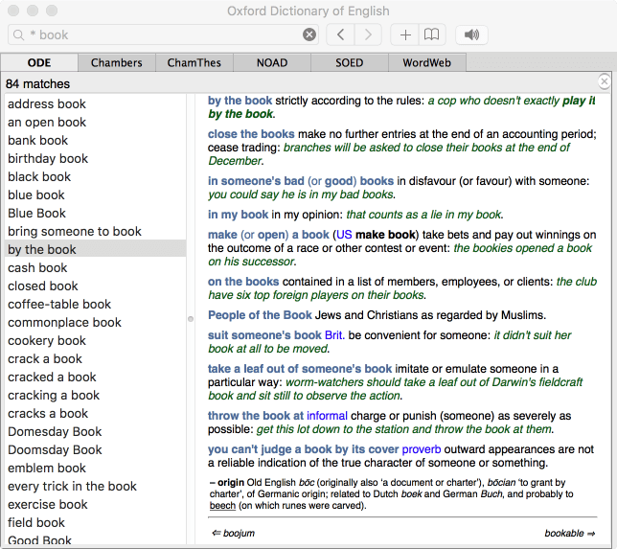Viewport: 617px width, 549px height.
Task: Click 'People of the Book' phrase heading
Action: pos(260,315)
